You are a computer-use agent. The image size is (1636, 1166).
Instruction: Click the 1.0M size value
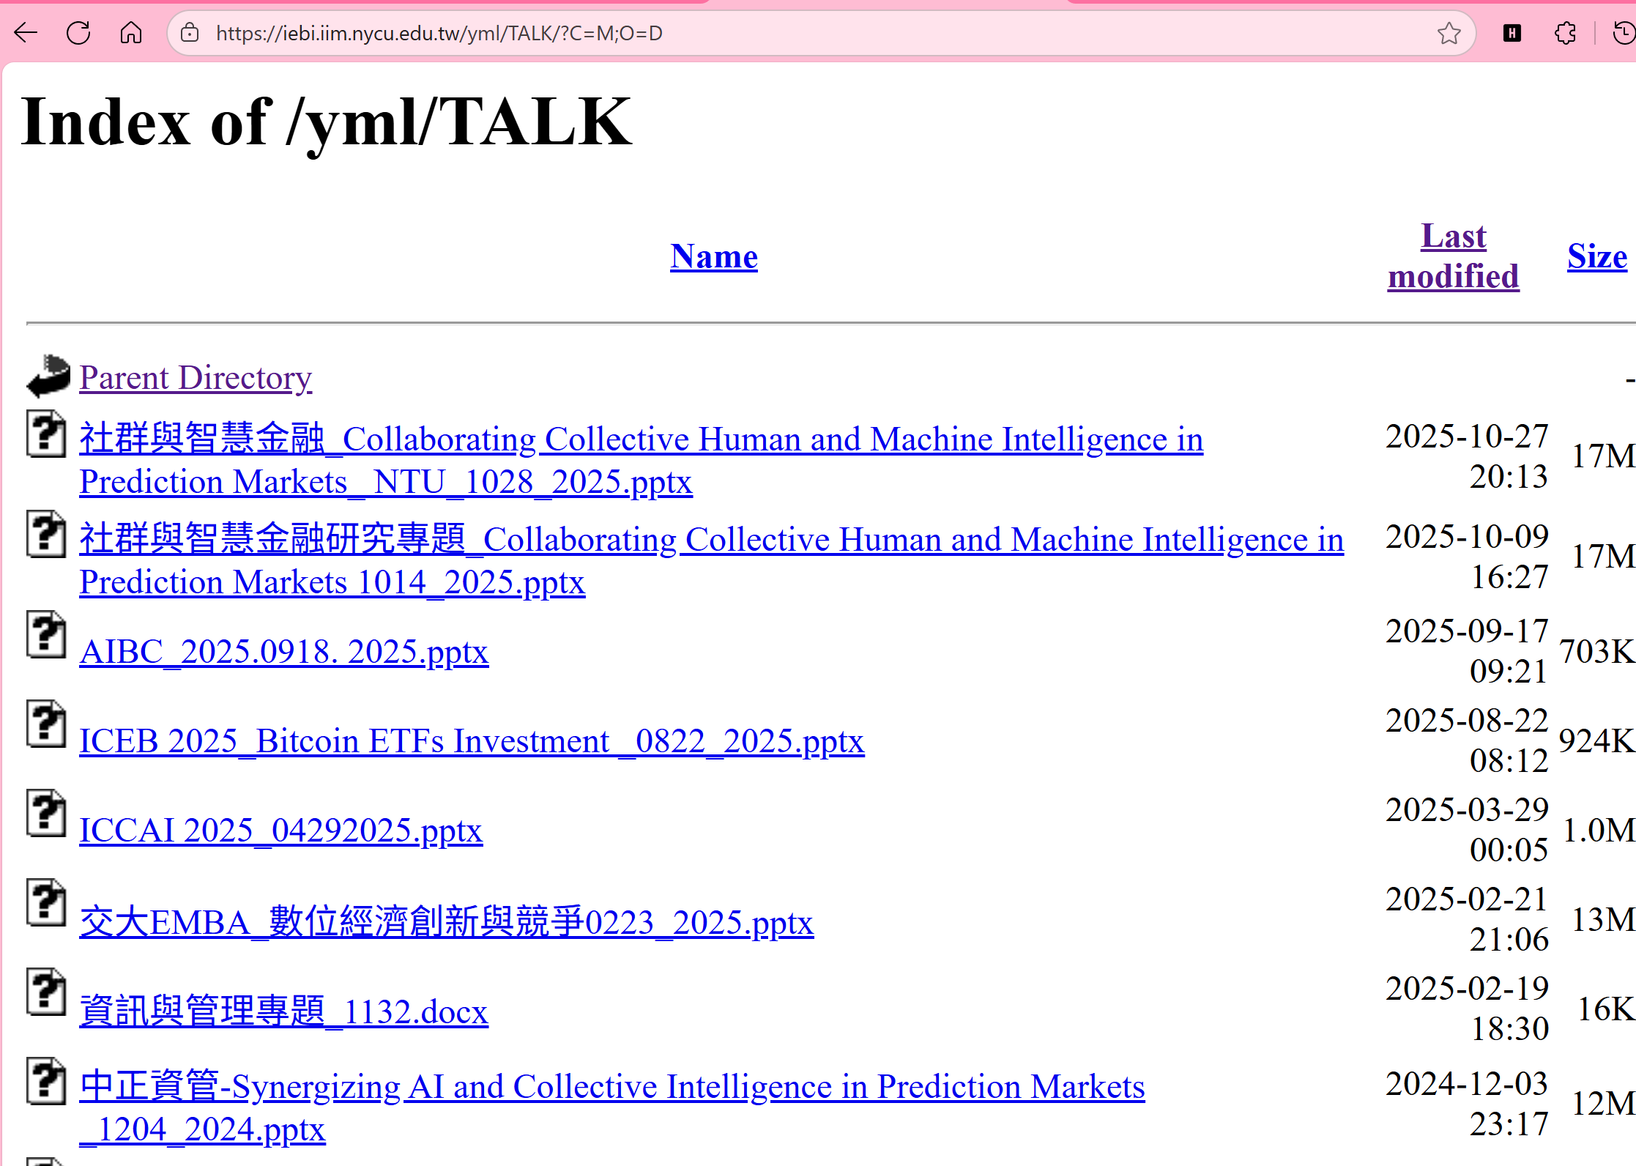click(1599, 830)
